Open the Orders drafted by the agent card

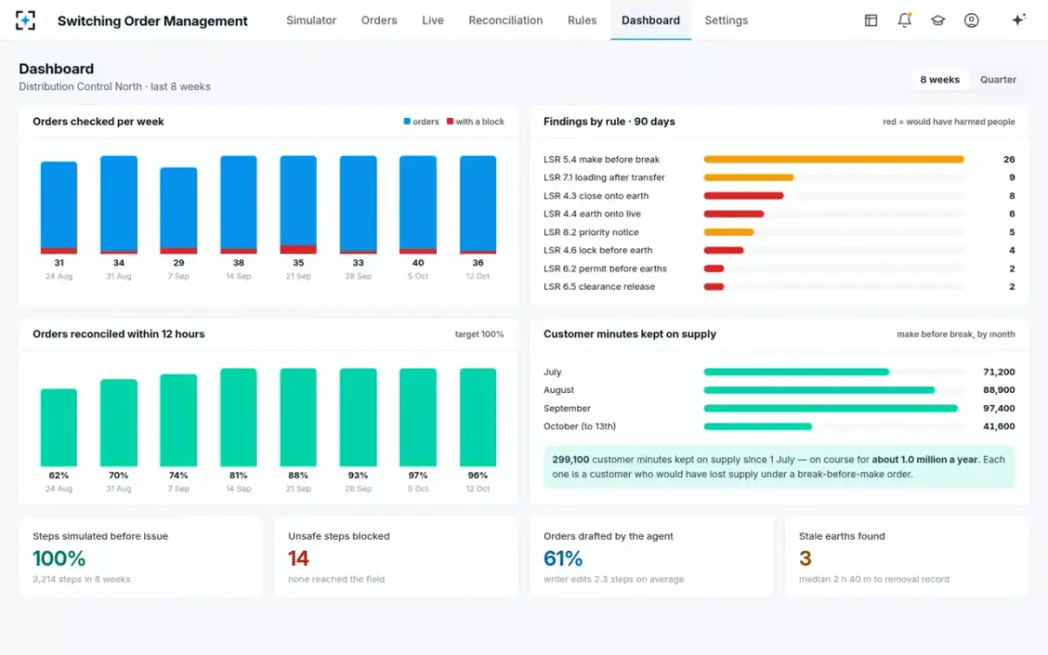652,556
